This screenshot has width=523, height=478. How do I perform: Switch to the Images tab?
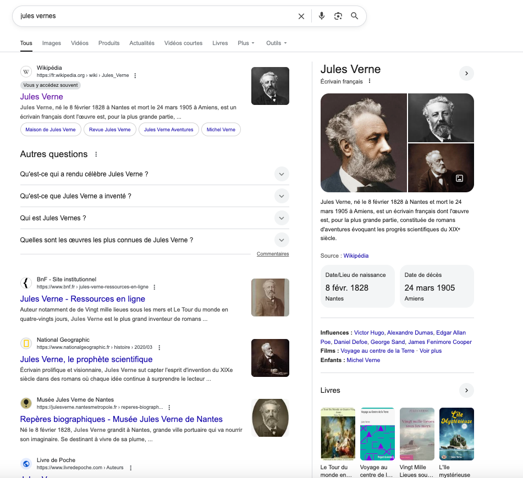(x=51, y=43)
